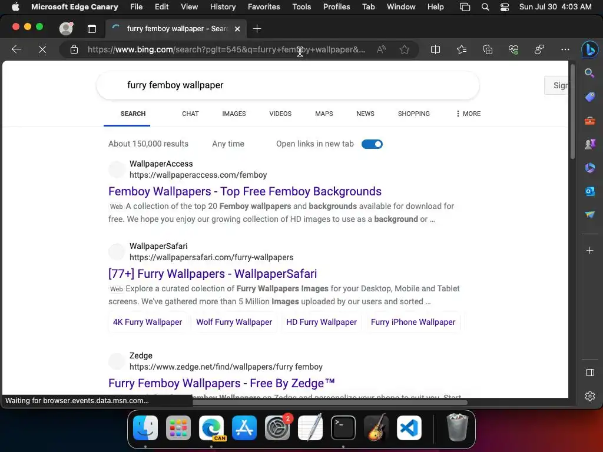This screenshot has width=603, height=452.
Task: Hide the sidebar panel icon
Action: [x=589, y=373]
